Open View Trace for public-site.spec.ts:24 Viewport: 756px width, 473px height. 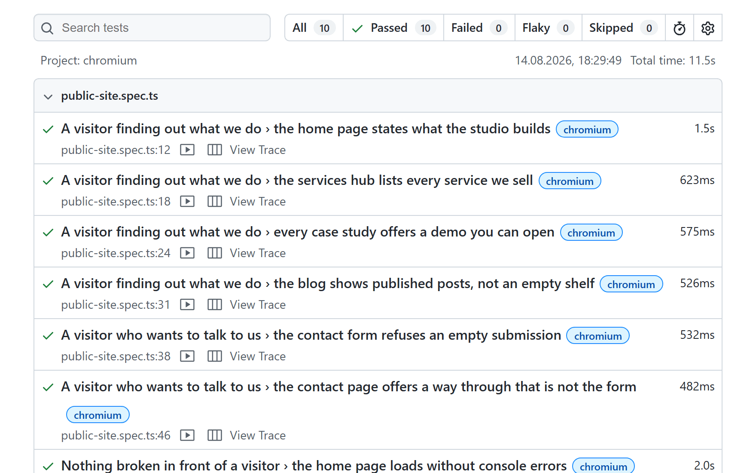tap(258, 253)
